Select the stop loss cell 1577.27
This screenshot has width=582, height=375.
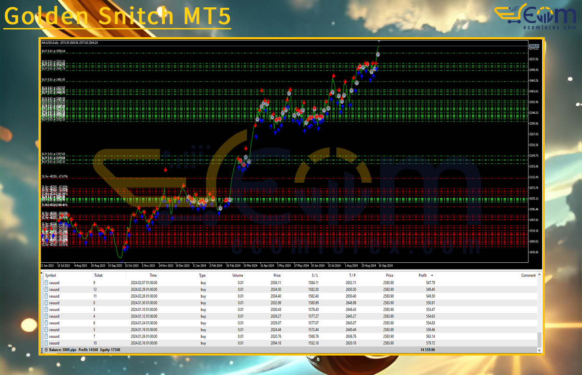(313, 316)
